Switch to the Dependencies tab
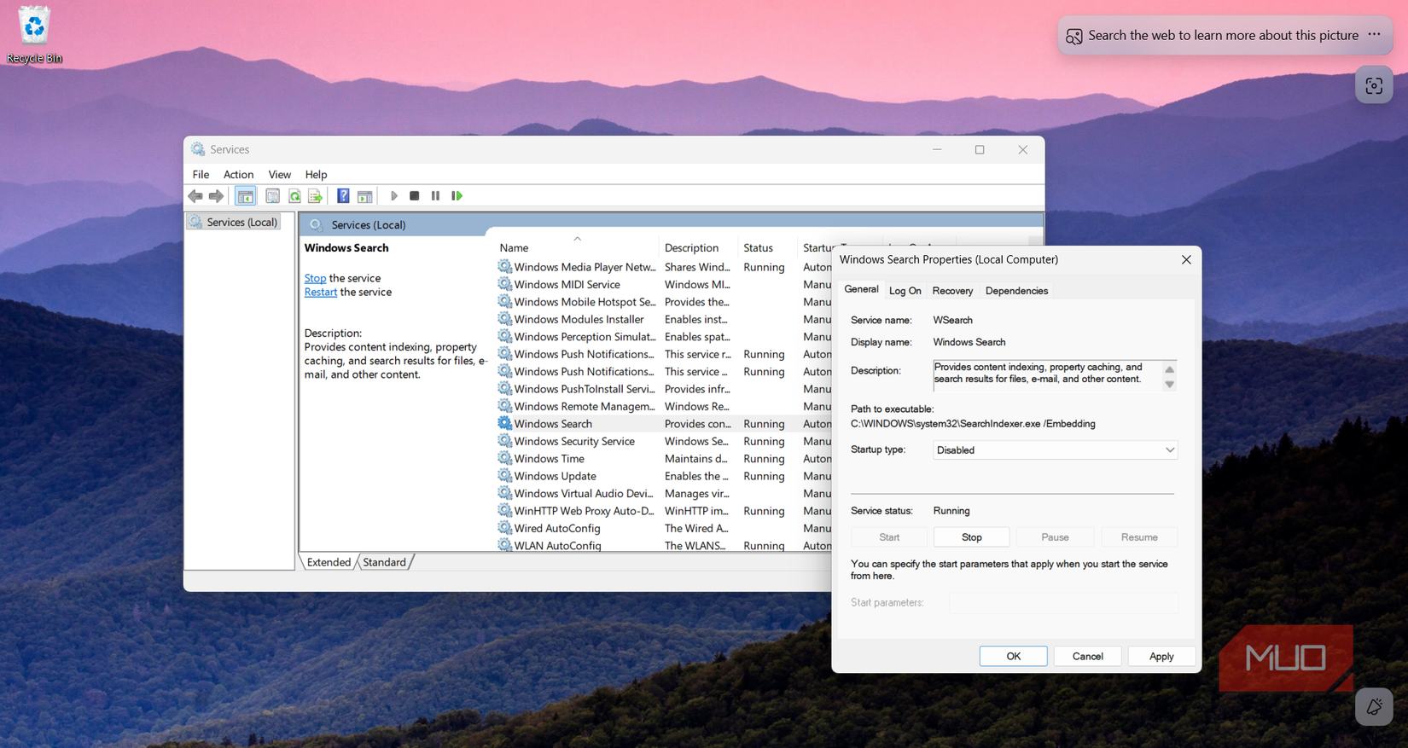The height and width of the screenshot is (748, 1408). [1016, 291]
